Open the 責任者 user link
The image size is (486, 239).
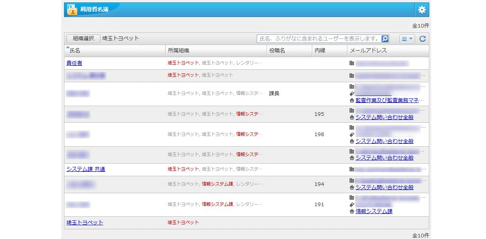(x=74, y=63)
